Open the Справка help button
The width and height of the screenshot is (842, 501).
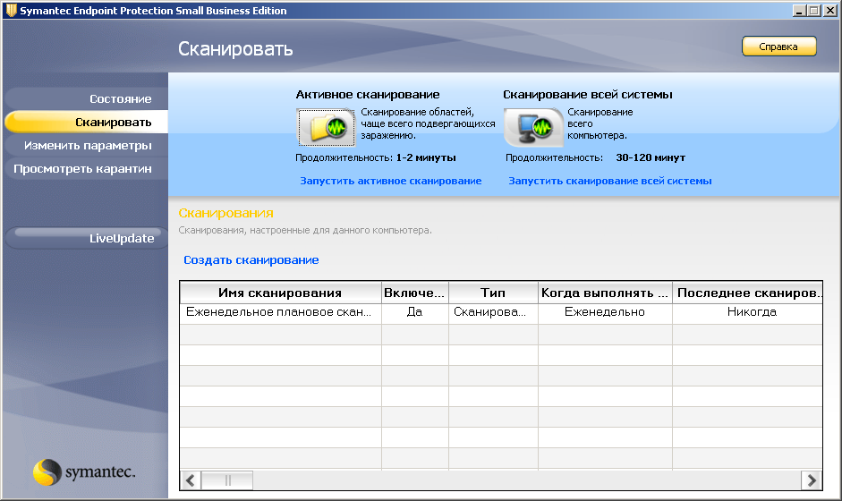778,47
